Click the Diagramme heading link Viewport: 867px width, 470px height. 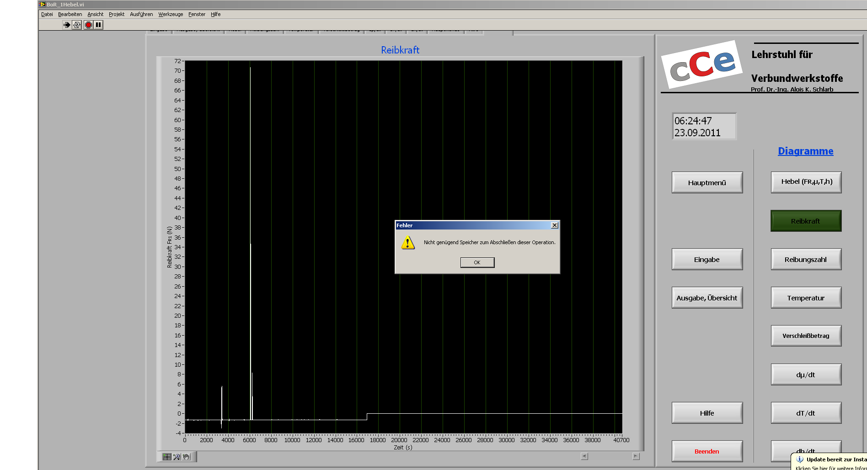click(x=806, y=151)
